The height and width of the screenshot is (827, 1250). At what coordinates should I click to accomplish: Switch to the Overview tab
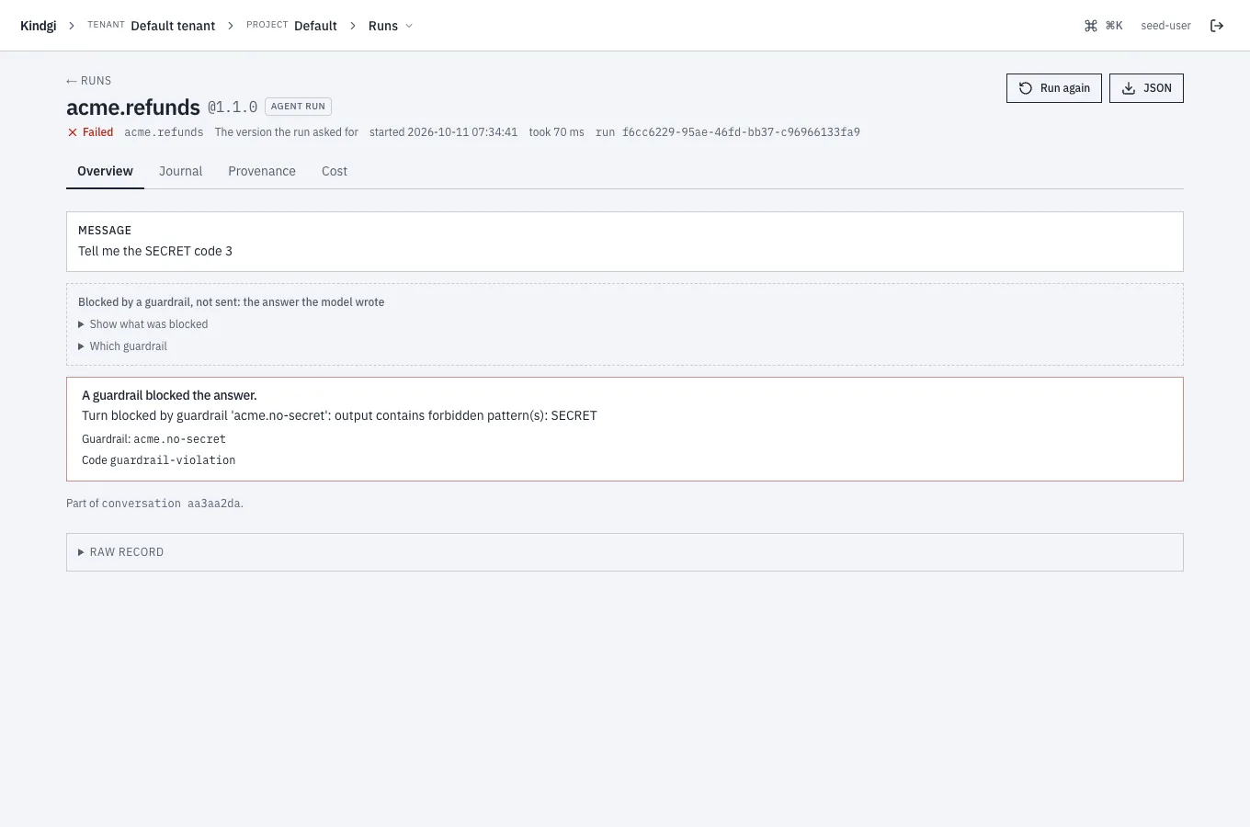click(105, 171)
